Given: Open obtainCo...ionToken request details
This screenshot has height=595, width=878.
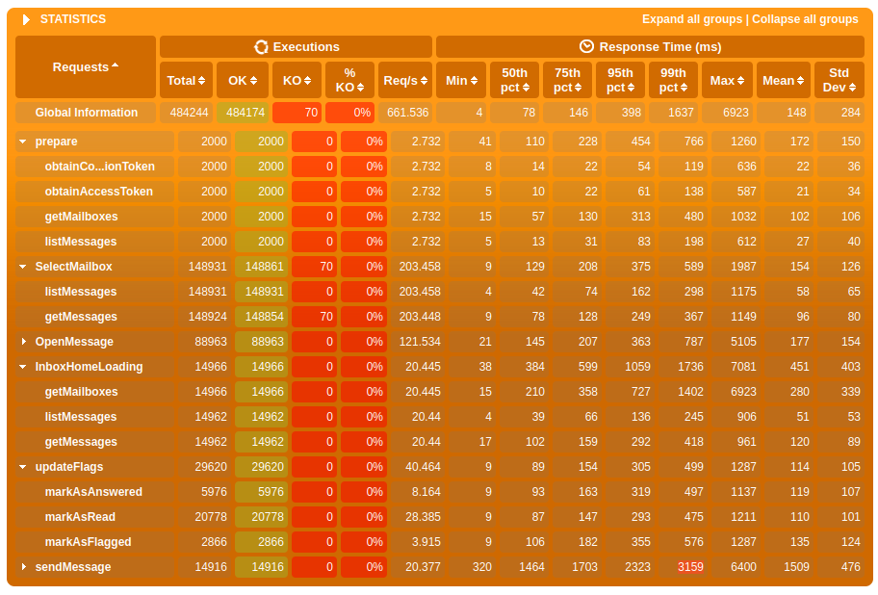Looking at the screenshot, I should coord(100,167).
